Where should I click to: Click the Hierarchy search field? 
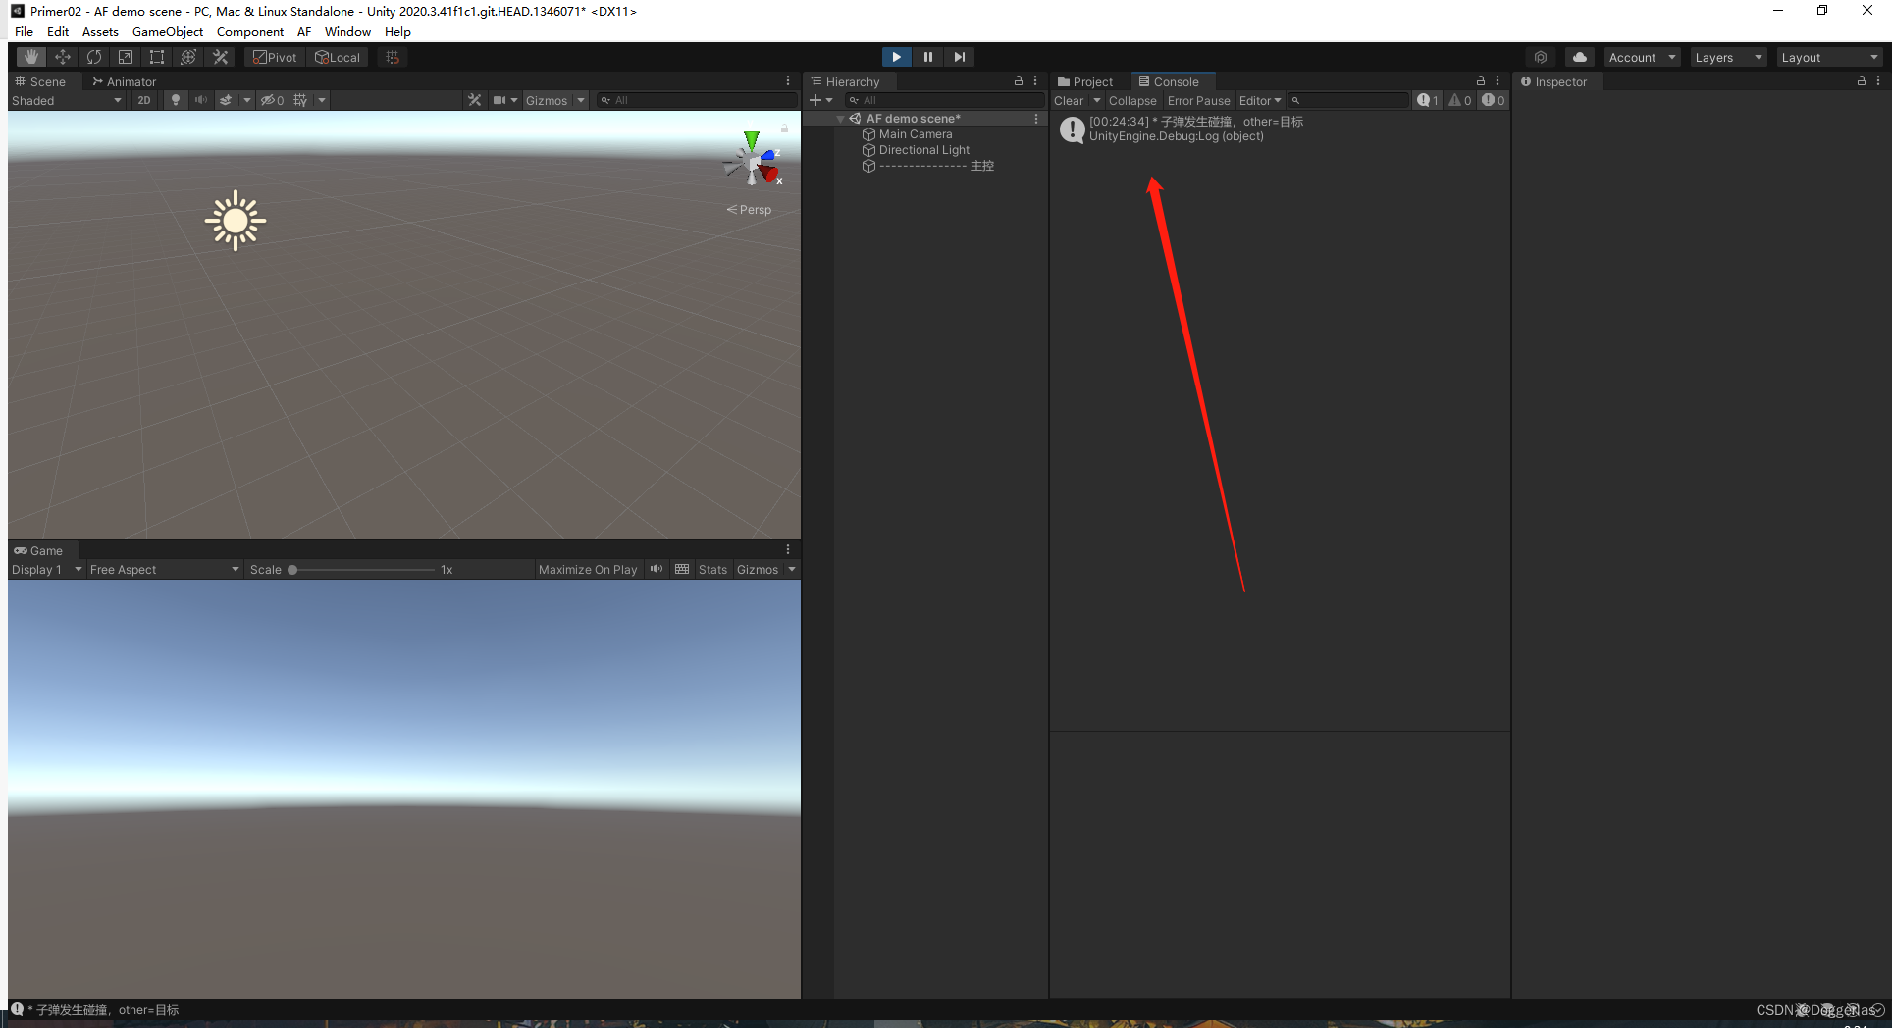944,100
